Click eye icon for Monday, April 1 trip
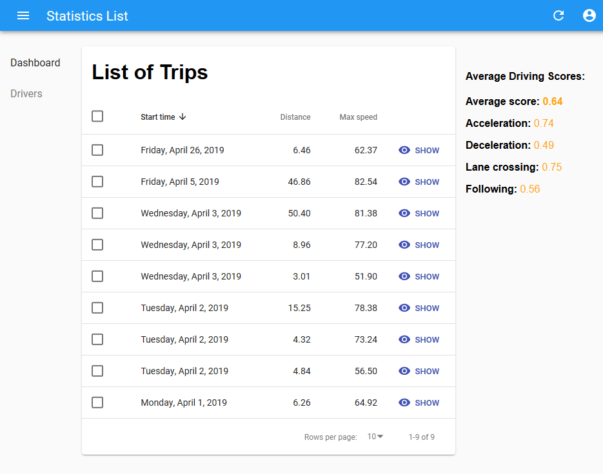The width and height of the screenshot is (603, 474). coord(404,403)
